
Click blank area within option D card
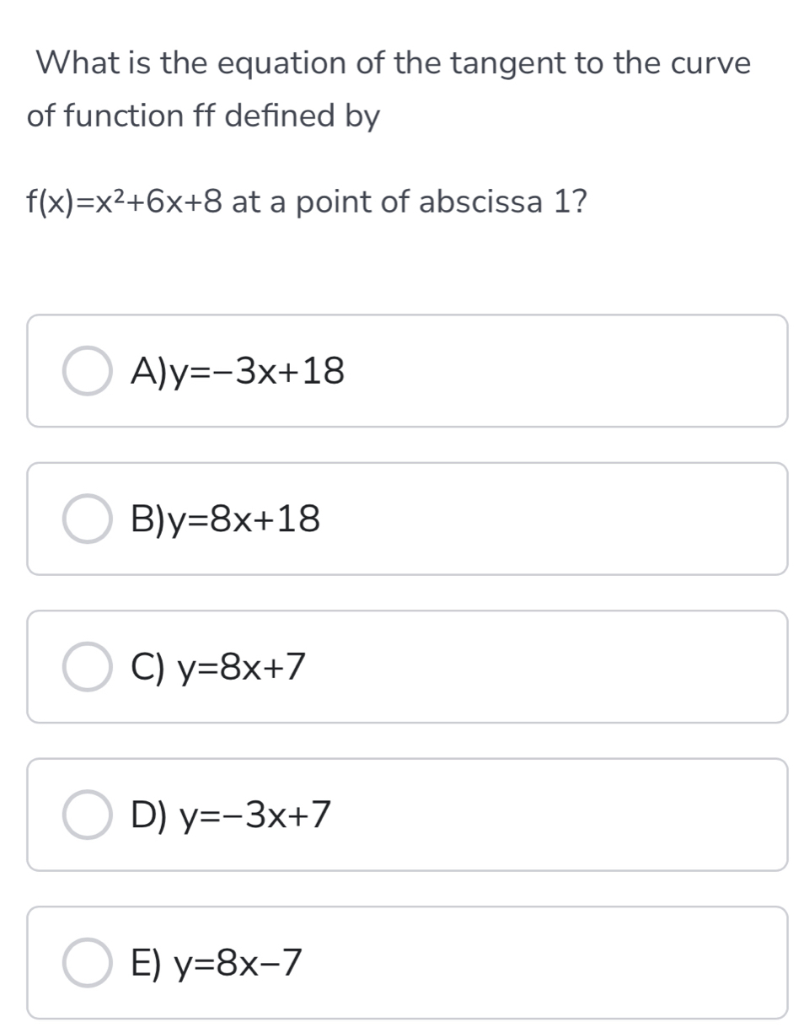tap(573, 815)
